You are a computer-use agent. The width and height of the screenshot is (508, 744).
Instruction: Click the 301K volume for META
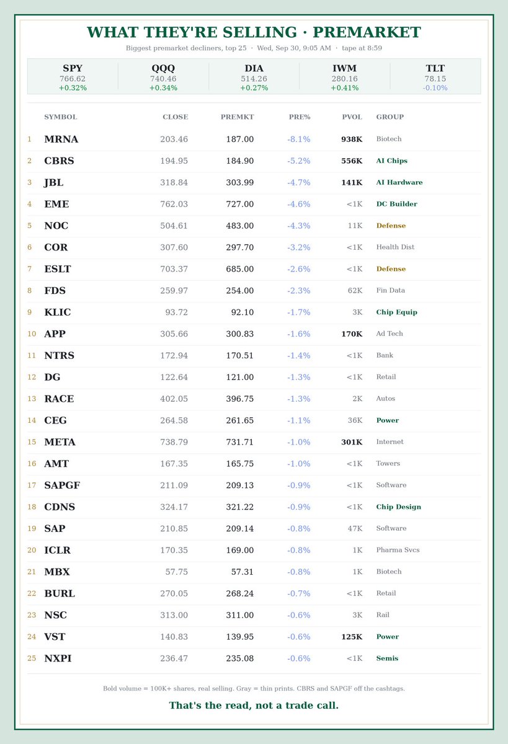coord(352,442)
